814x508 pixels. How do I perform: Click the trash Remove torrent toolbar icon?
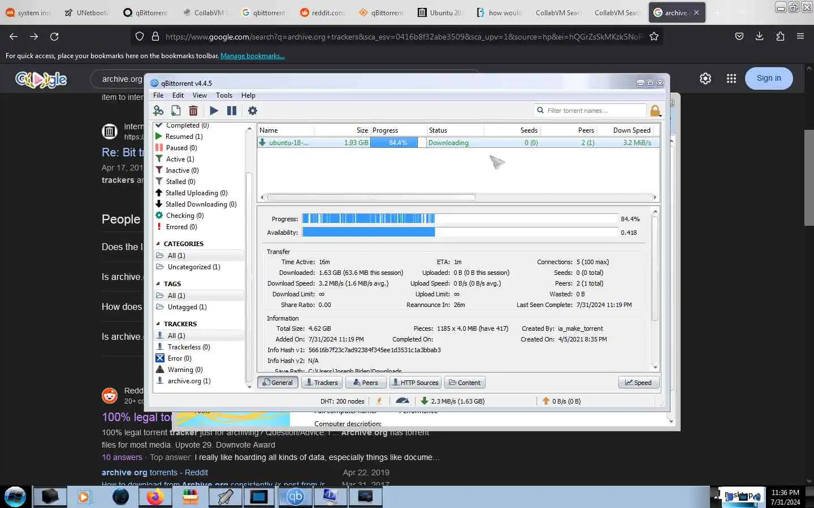click(x=193, y=111)
